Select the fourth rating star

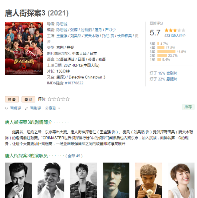click(63, 99)
